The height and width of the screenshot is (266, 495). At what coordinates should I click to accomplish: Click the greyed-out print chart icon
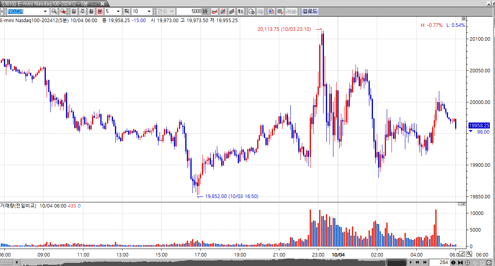pyautogui.click(x=260, y=11)
